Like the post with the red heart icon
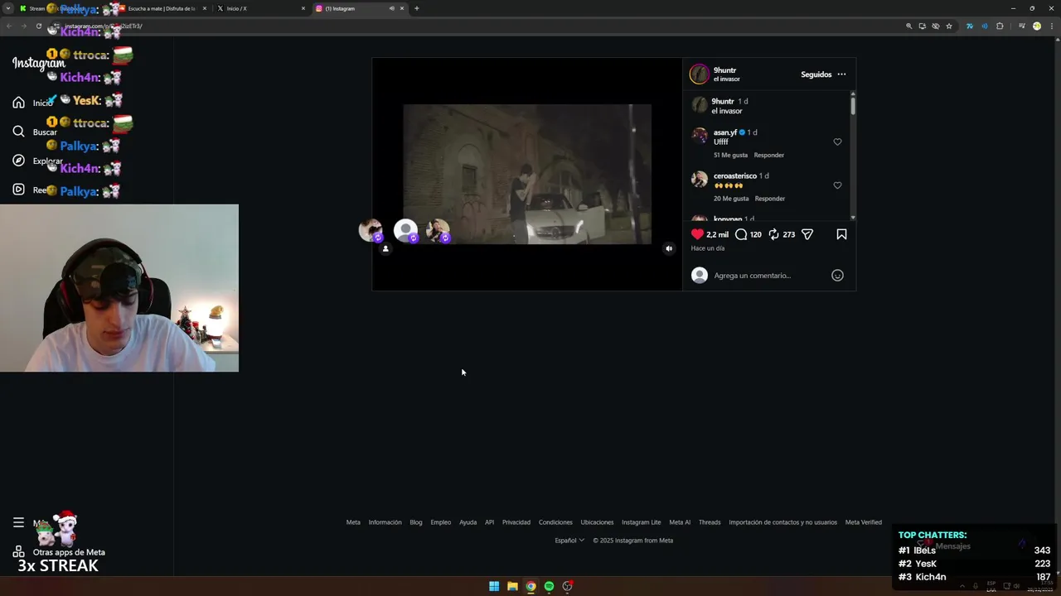 (x=697, y=234)
